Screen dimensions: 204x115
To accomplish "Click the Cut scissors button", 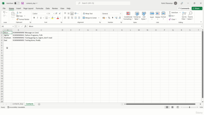I will pos(19,12).
